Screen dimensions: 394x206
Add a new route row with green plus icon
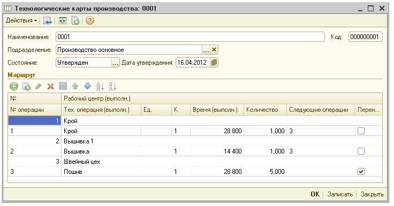point(14,87)
